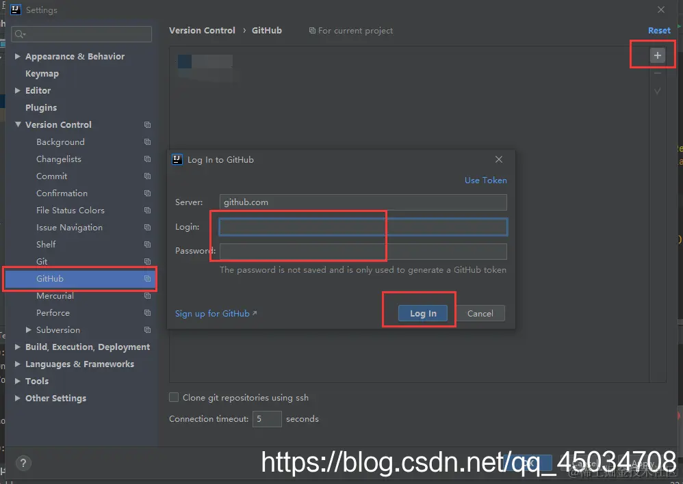Select the GitHub settings item
The height and width of the screenshot is (484, 683).
tap(79, 278)
